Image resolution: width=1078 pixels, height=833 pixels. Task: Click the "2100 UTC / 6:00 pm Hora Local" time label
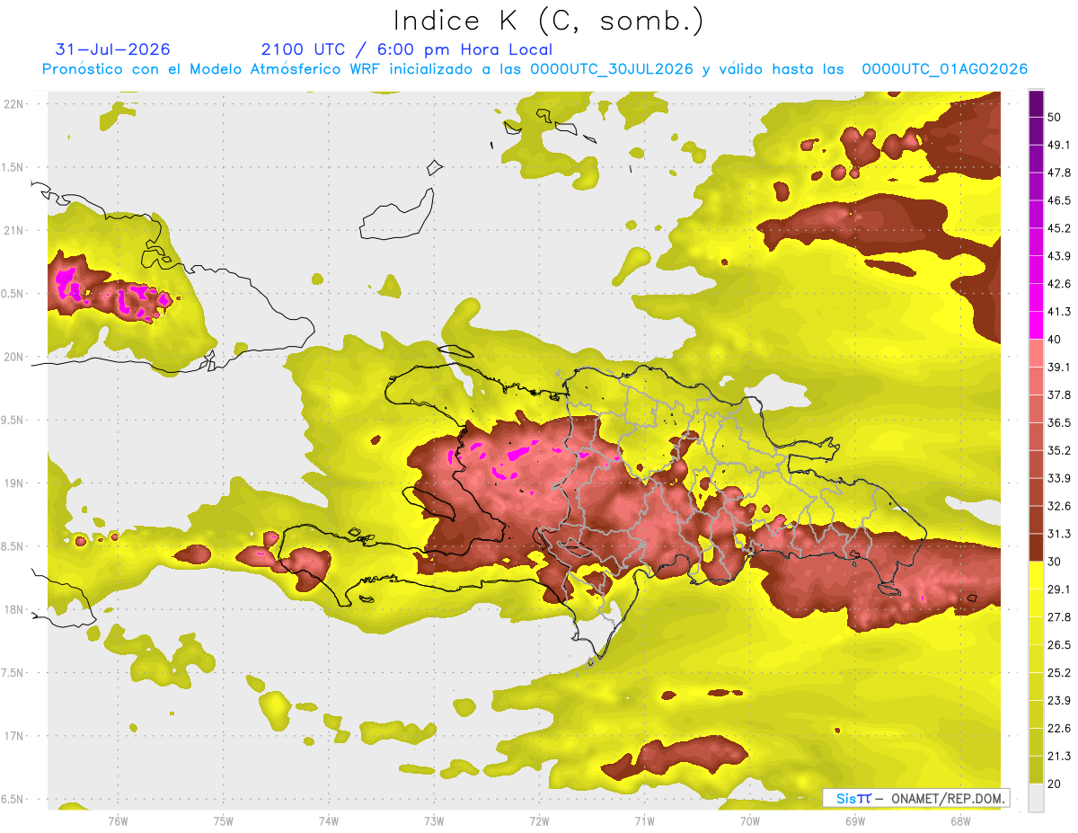(x=406, y=49)
